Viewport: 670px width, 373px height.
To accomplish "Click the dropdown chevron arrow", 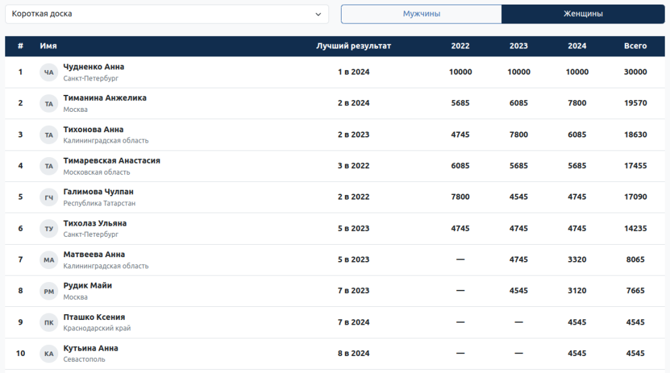I will 318,14.
